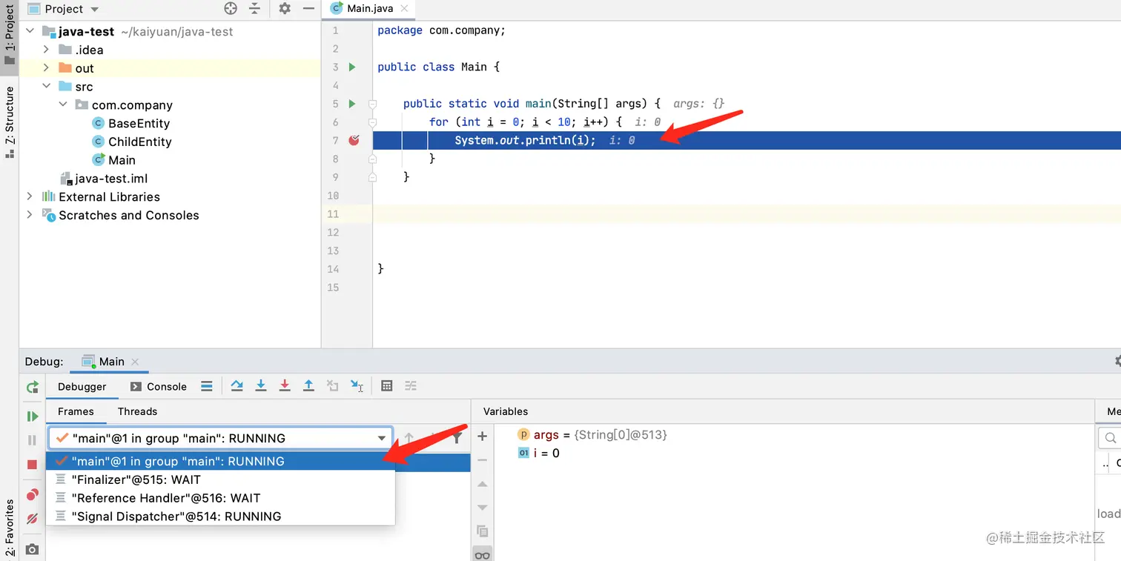Move the watch down with the arrow
The image size is (1121, 561).
[482, 508]
